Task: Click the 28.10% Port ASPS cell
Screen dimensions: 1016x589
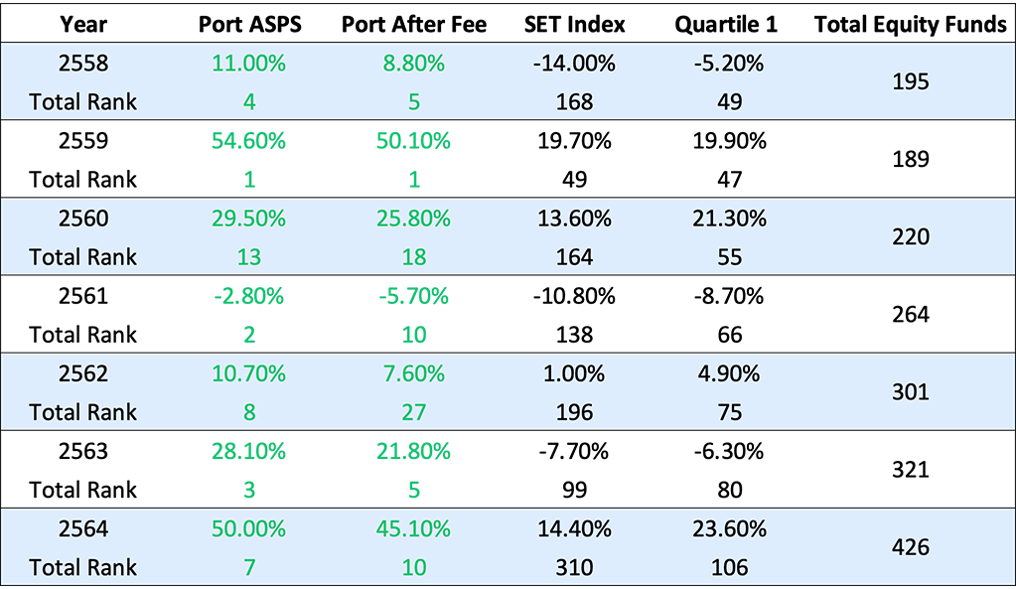Action: [x=248, y=451]
